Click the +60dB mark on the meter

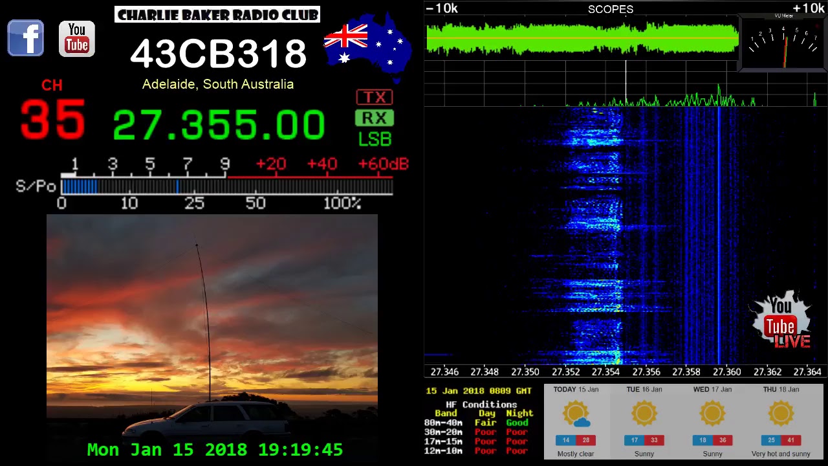coord(383,164)
